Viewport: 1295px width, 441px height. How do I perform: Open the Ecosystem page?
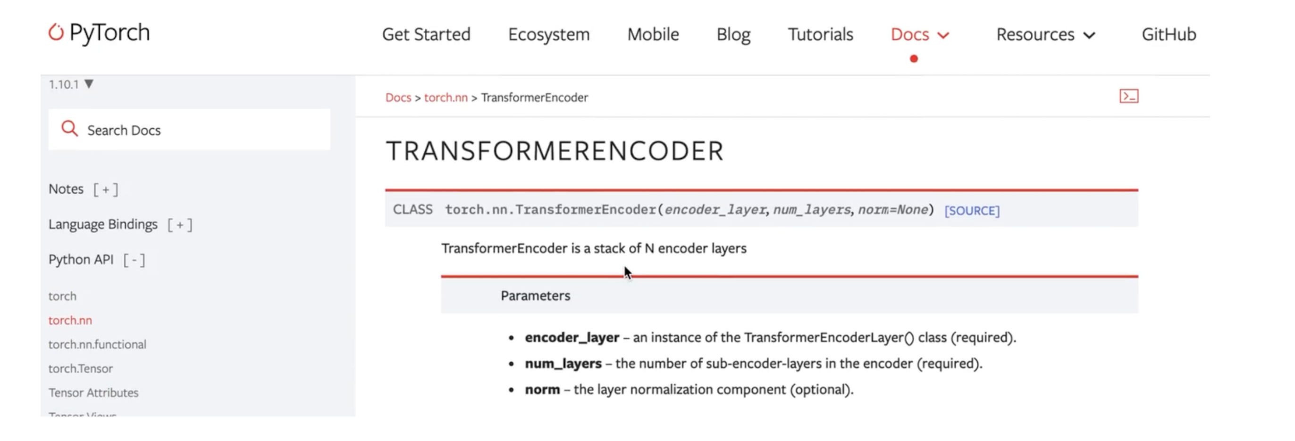pos(548,34)
